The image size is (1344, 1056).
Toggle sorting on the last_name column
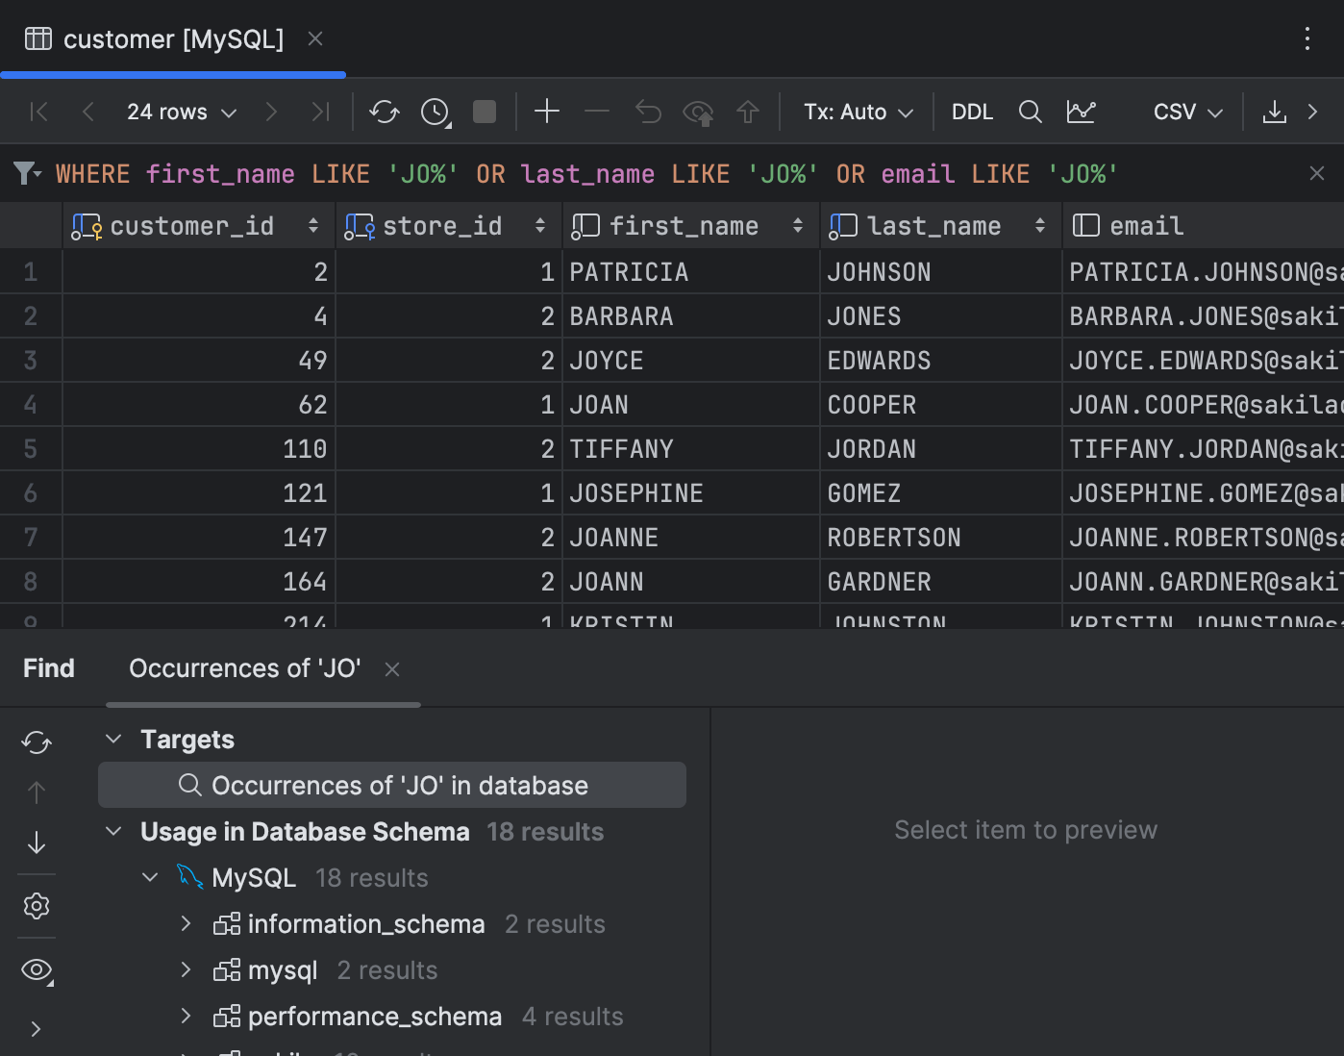tap(1040, 225)
